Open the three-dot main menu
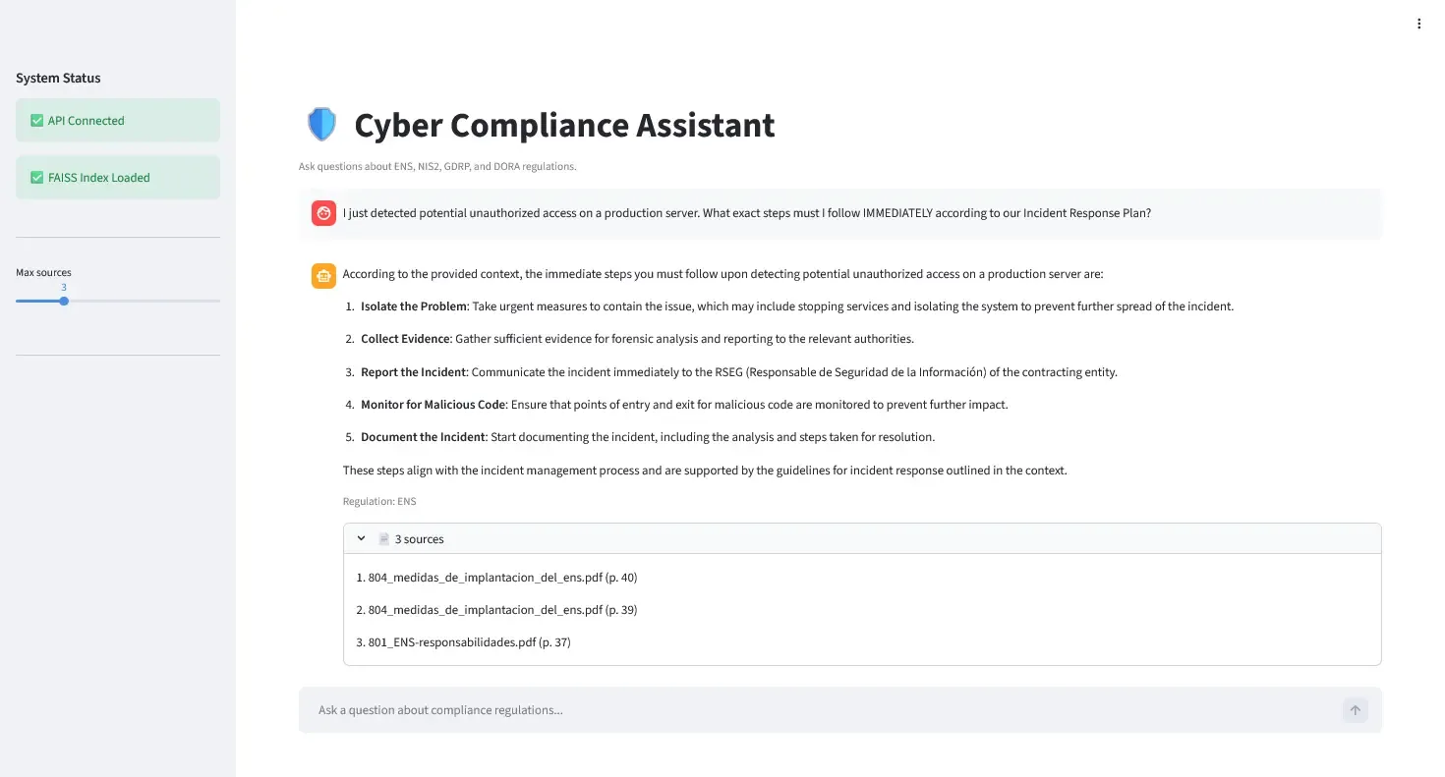The image size is (1445, 777). (1418, 24)
